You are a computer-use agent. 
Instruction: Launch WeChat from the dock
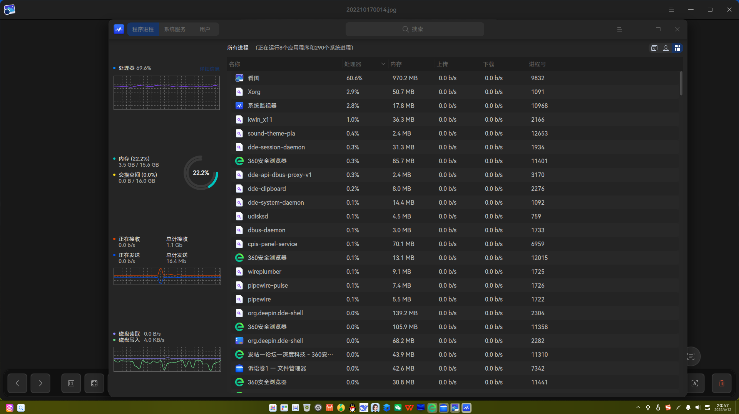click(398, 408)
